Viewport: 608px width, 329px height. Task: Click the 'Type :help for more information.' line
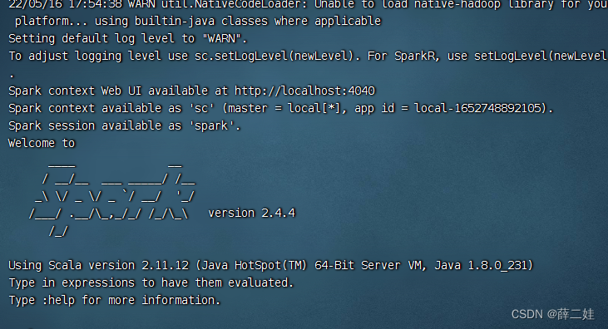coord(115,300)
